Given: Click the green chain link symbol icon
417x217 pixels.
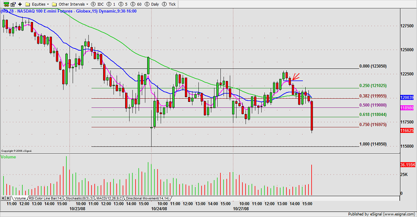Looking at the screenshot, I should pyautogui.click(x=6, y=4).
